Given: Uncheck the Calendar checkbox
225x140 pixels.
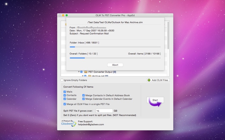Looking at the screenshot, I should click(65, 99).
